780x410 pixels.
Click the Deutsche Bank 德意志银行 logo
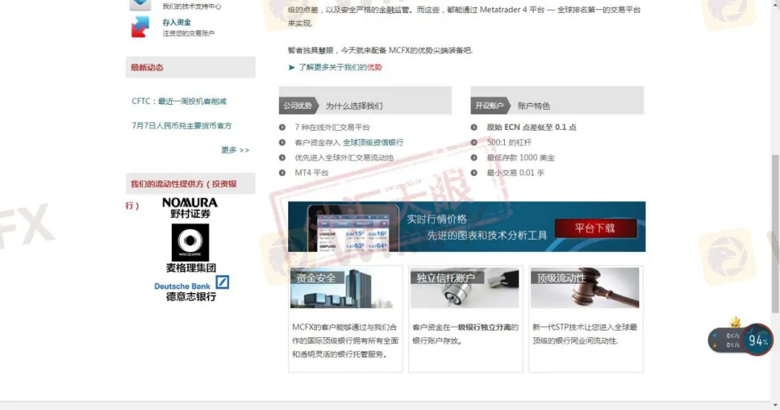(191, 289)
